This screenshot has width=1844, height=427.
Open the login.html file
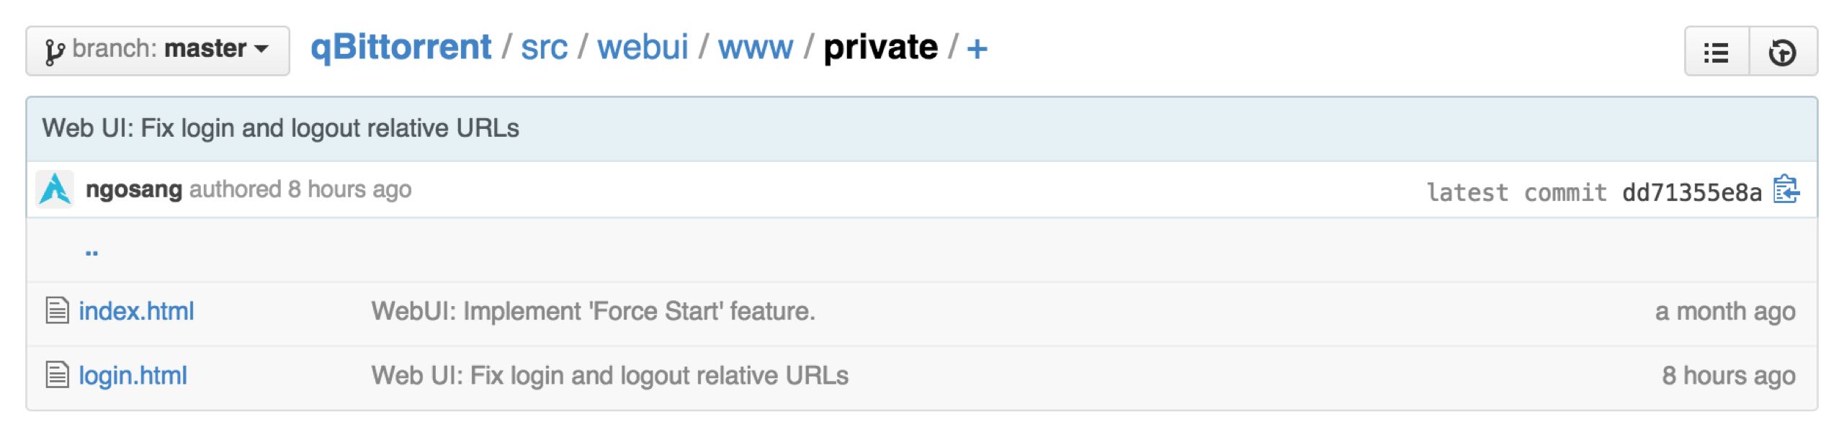pos(133,375)
